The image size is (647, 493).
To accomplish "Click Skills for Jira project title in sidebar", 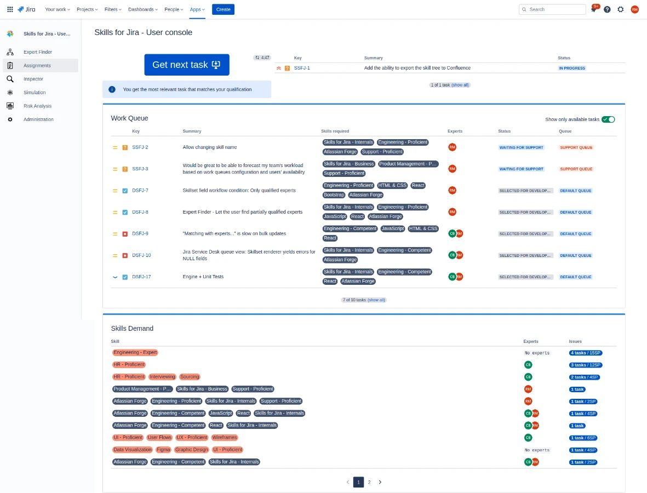I will [x=47, y=34].
